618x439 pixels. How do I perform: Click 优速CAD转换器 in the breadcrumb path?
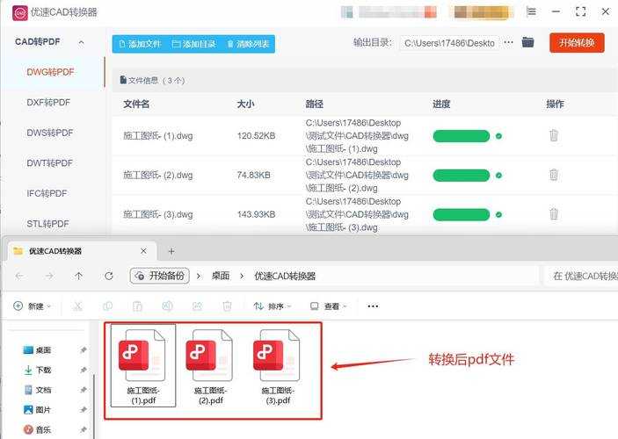(285, 276)
